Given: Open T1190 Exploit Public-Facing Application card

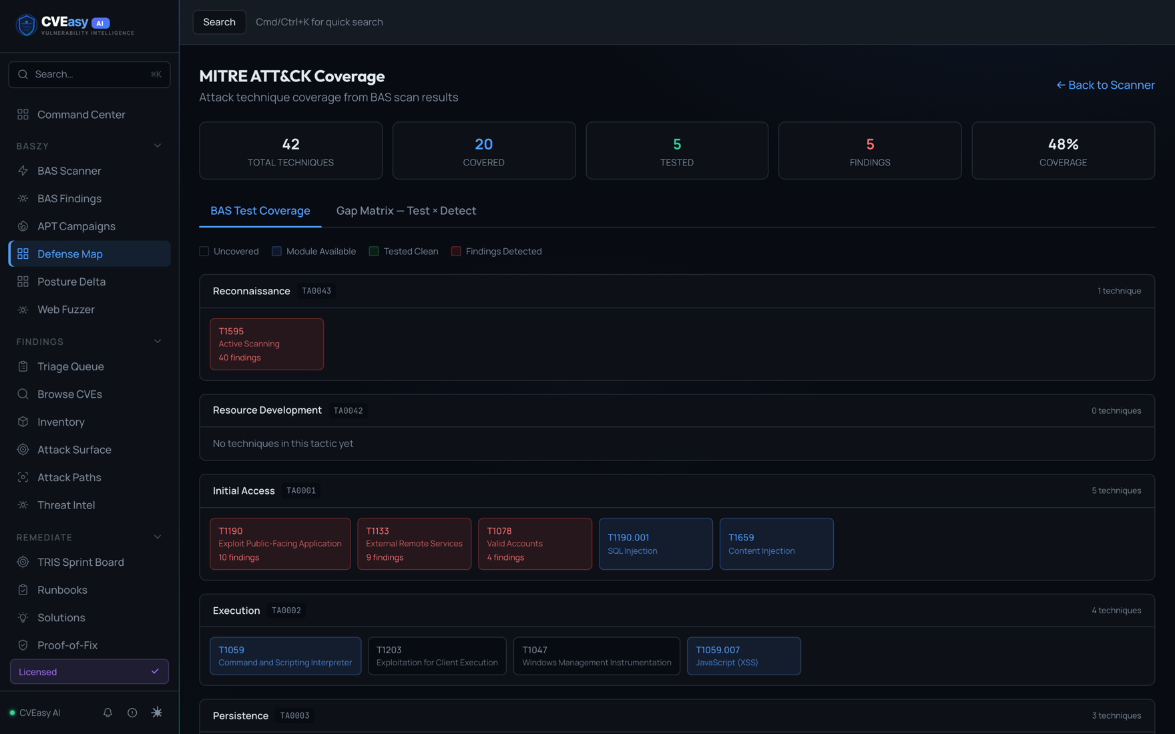Looking at the screenshot, I should click(x=280, y=544).
